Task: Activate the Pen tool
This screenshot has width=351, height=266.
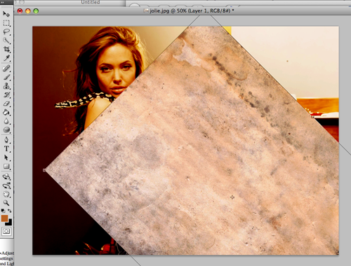Action: click(6, 140)
